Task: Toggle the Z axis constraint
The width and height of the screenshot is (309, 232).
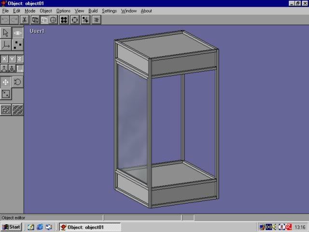Action: click(x=19, y=59)
